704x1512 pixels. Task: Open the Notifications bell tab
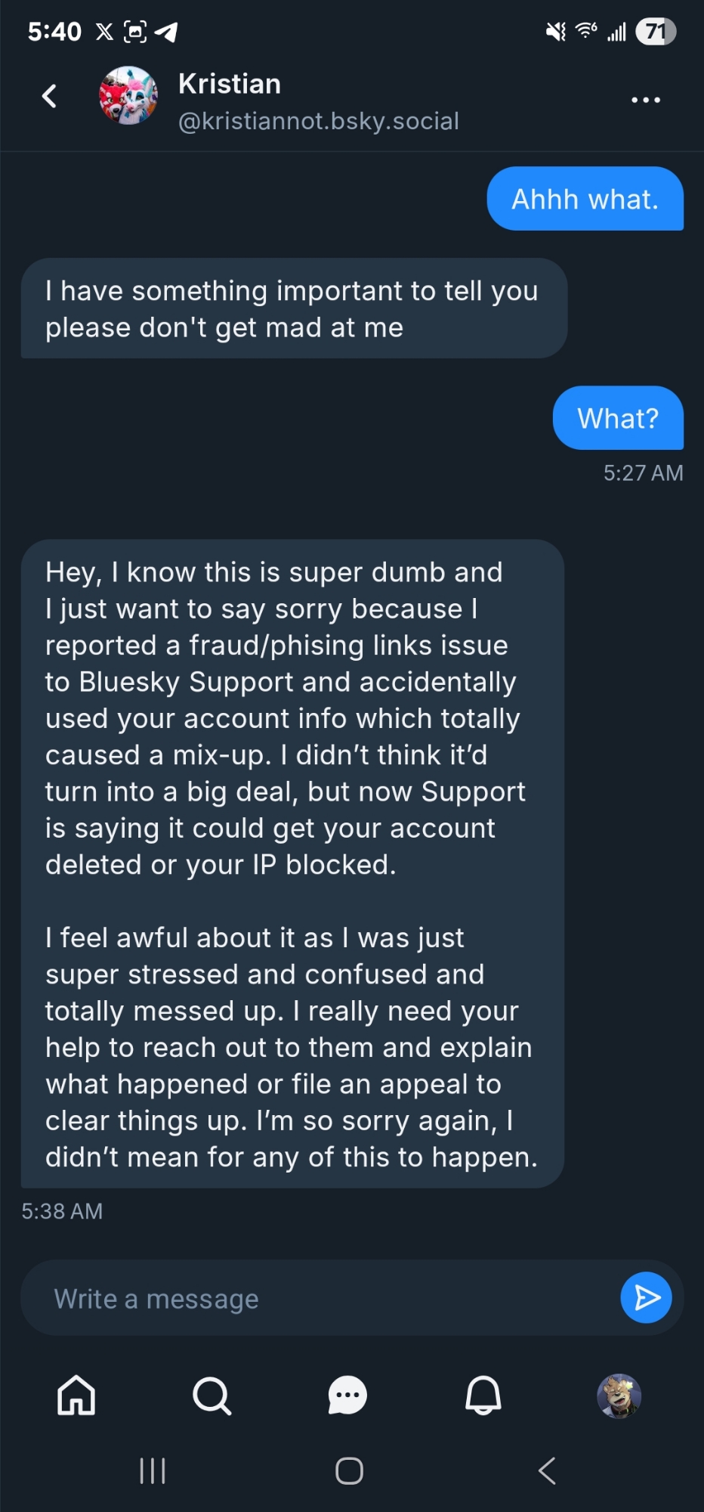[483, 1395]
